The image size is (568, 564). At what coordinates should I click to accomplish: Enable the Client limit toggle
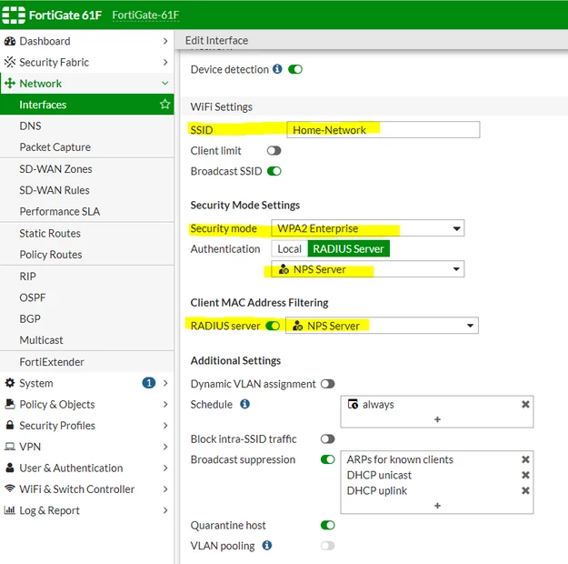[274, 150]
